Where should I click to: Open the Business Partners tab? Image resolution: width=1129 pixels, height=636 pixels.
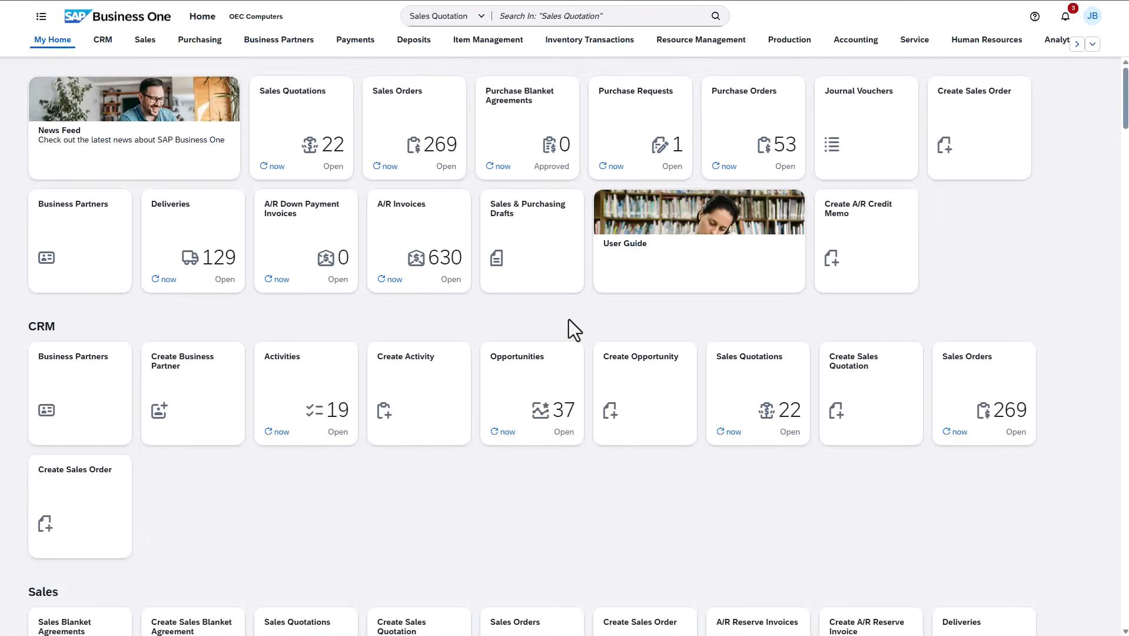pyautogui.click(x=279, y=39)
